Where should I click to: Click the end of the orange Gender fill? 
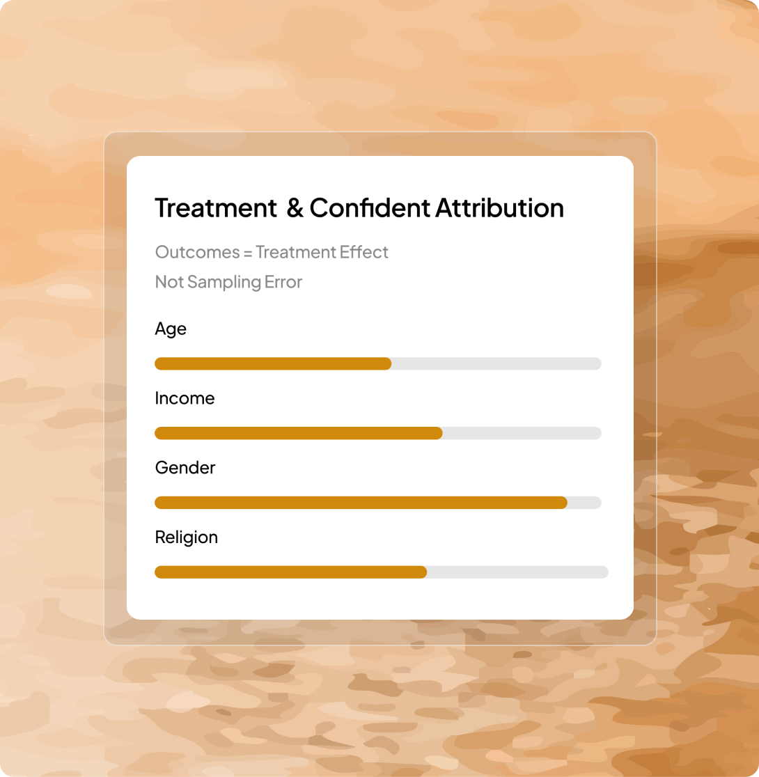click(x=563, y=503)
